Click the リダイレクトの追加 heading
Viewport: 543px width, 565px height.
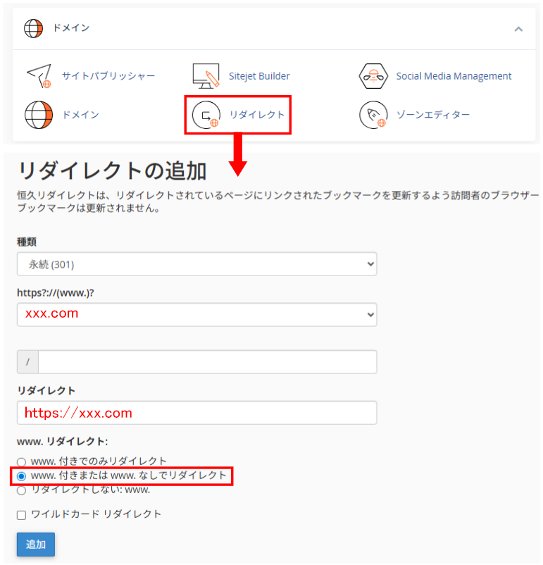click(x=112, y=170)
